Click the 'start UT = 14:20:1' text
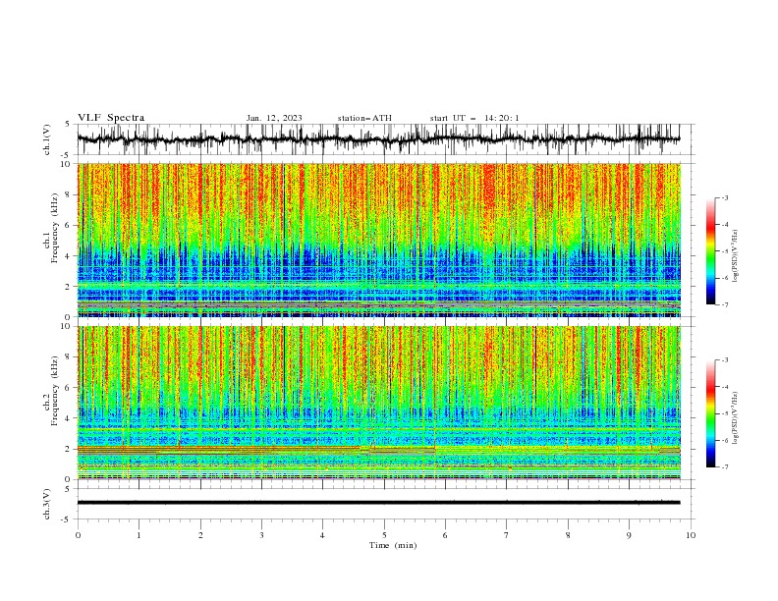The height and width of the screenshot is (601, 778). tap(474, 118)
